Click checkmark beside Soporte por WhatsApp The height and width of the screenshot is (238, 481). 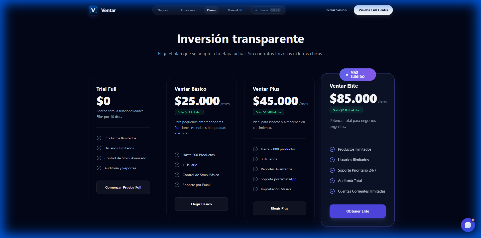pyautogui.click(x=255, y=179)
